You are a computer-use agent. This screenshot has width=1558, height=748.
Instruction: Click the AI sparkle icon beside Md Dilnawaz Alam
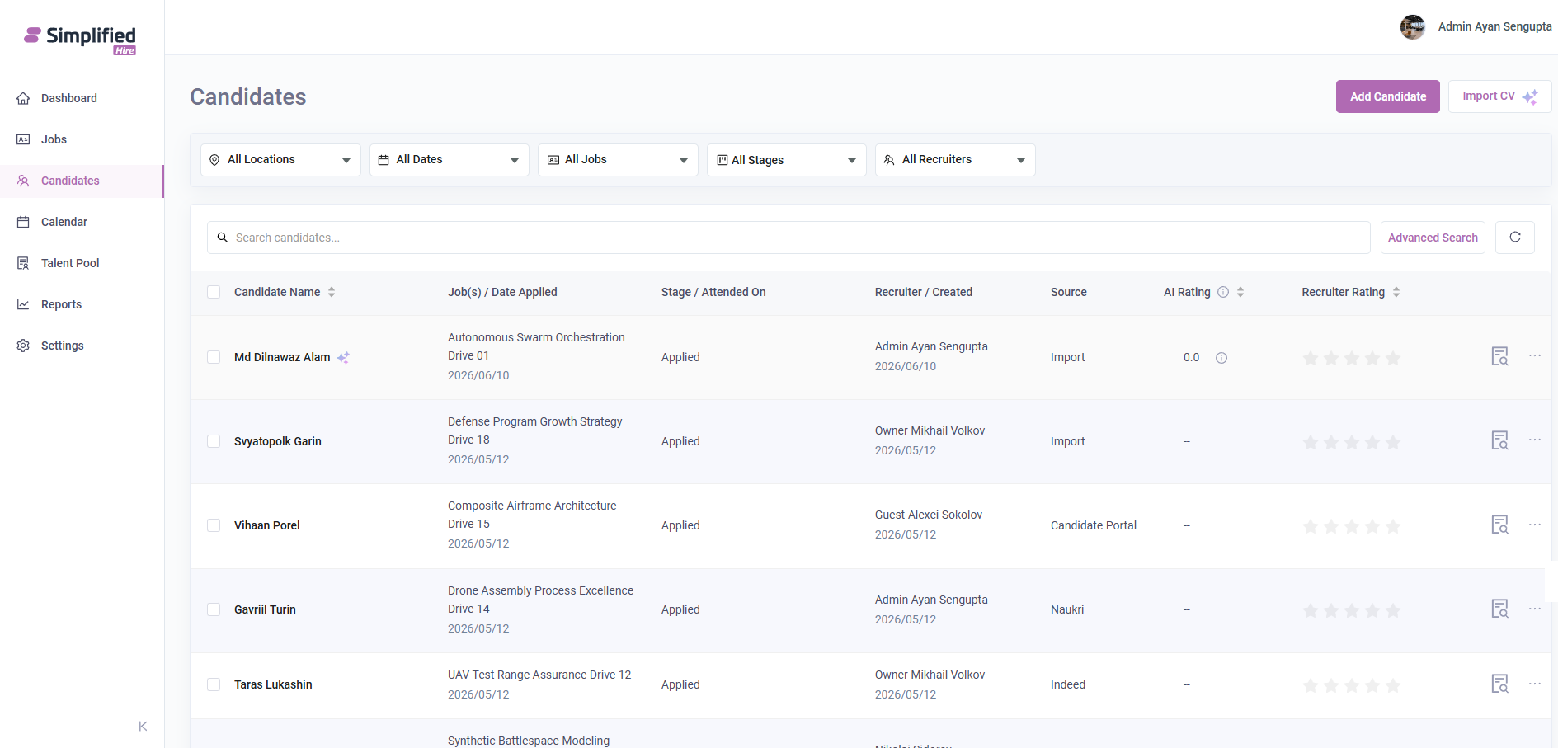pos(343,358)
